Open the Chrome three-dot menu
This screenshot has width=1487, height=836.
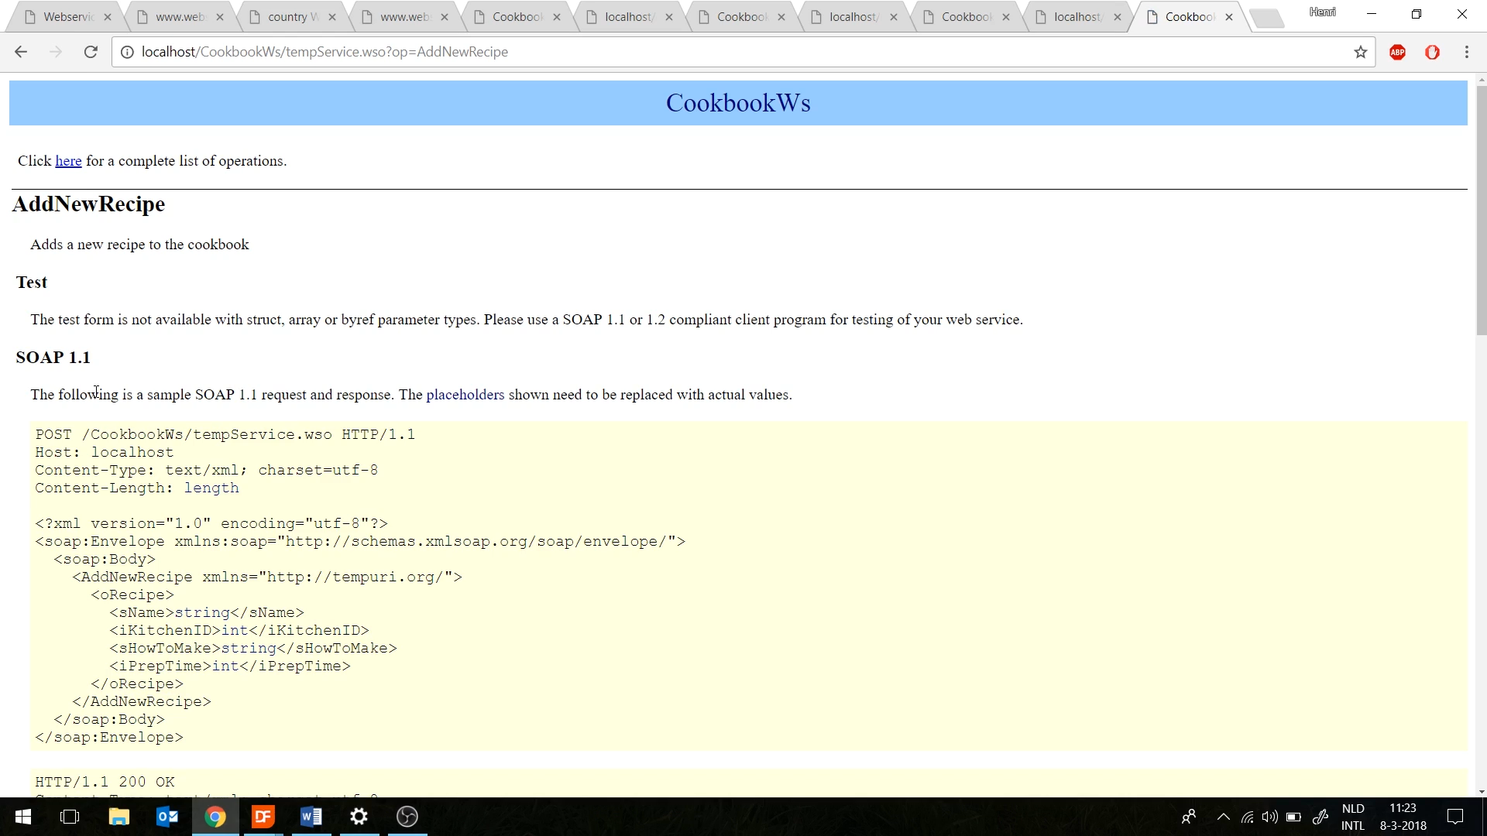[x=1466, y=52]
